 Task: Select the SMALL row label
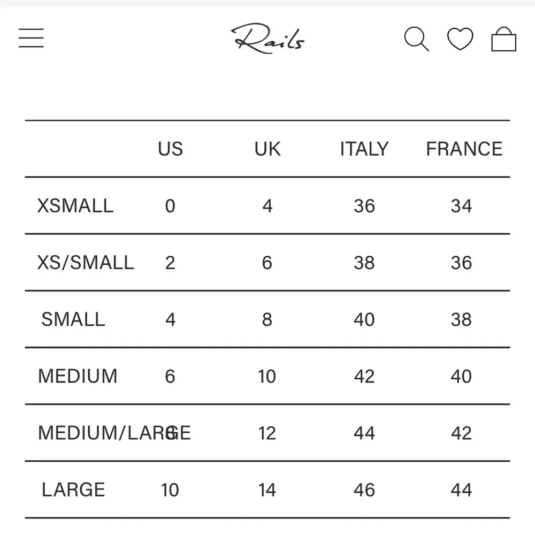73,319
